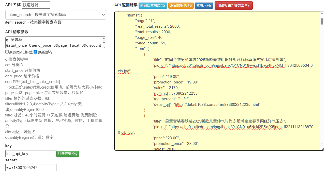This screenshot has height=172, width=329.
Task: Click the cat:分类ID description line
Action: tap(14, 65)
